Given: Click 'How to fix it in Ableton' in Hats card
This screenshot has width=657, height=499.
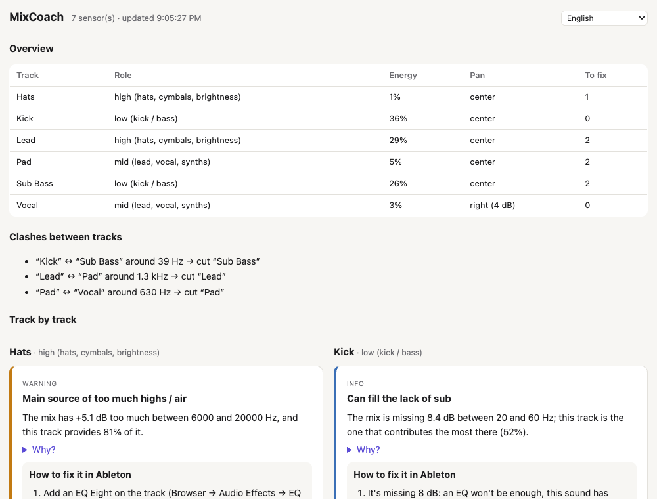Looking at the screenshot, I should point(80,475).
